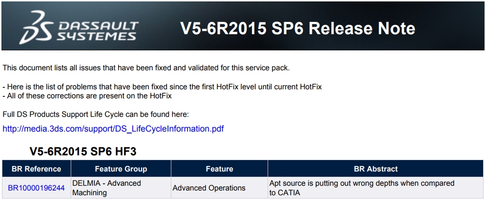This screenshot has width=485, height=200.
Task: Click the Full DS Products Support Life Cycle text
Action: coord(95,114)
